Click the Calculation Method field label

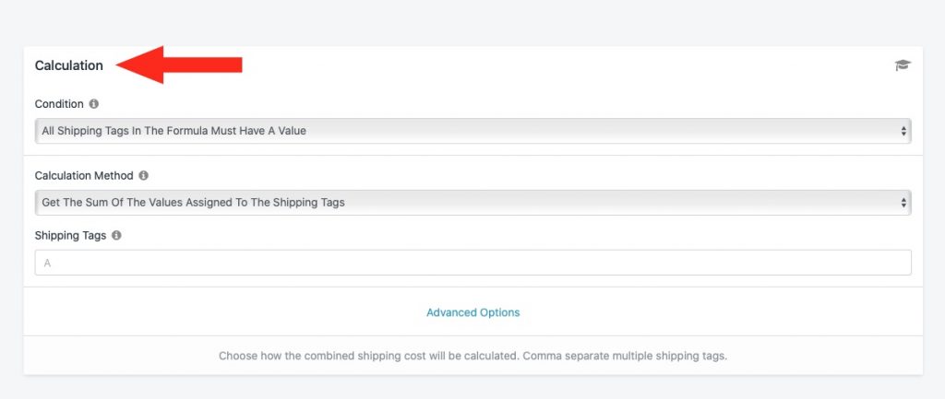point(84,176)
